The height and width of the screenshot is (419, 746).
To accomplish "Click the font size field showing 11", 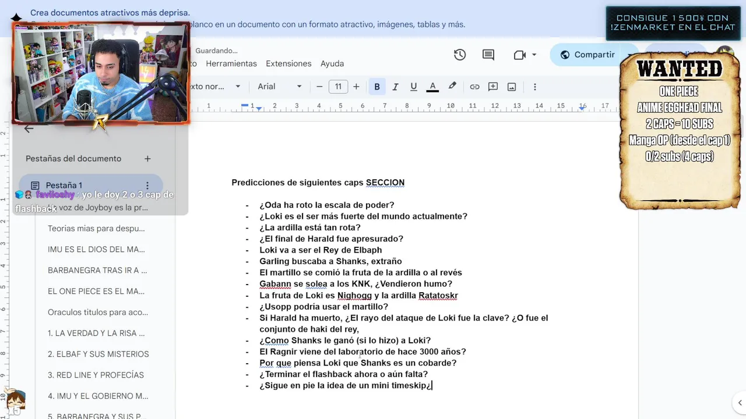I will tap(338, 87).
